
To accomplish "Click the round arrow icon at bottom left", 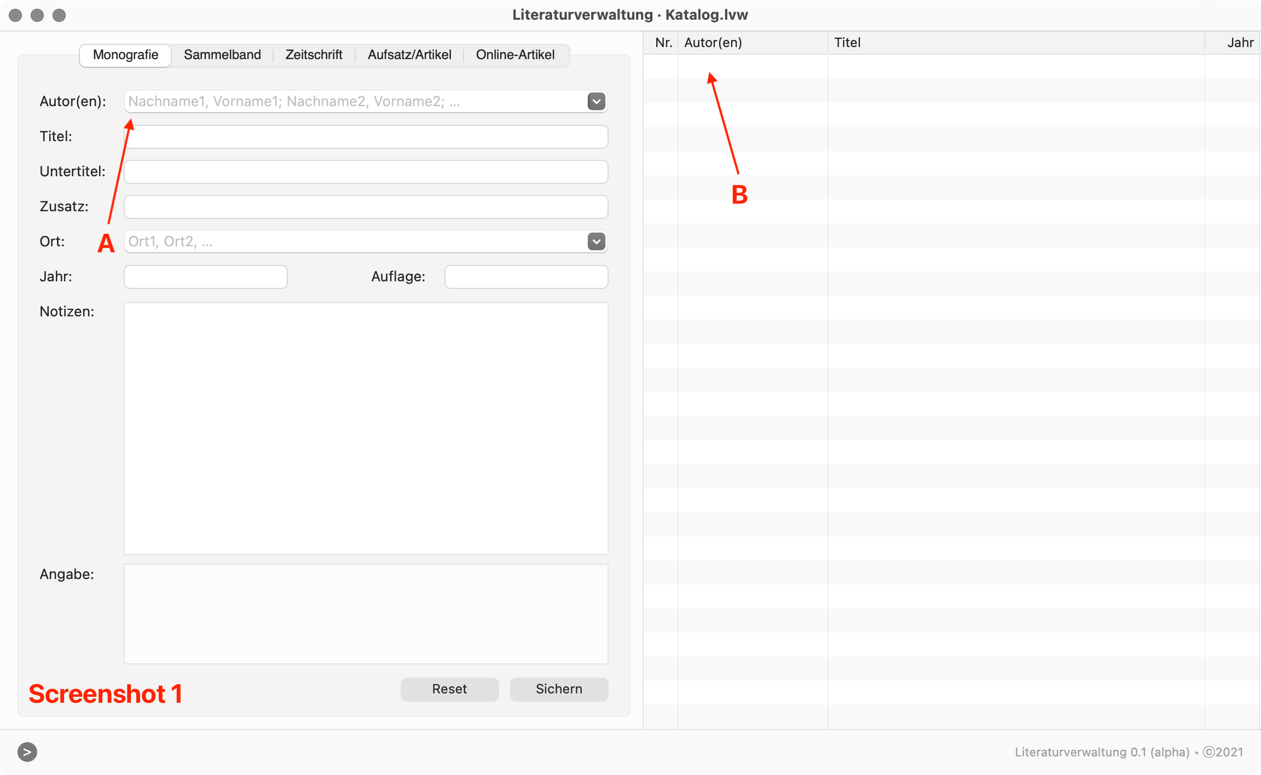I will (27, 752).
